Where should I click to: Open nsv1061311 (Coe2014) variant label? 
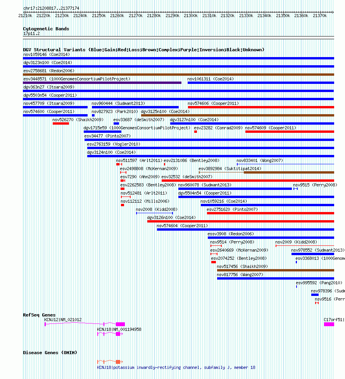[210, 79]
